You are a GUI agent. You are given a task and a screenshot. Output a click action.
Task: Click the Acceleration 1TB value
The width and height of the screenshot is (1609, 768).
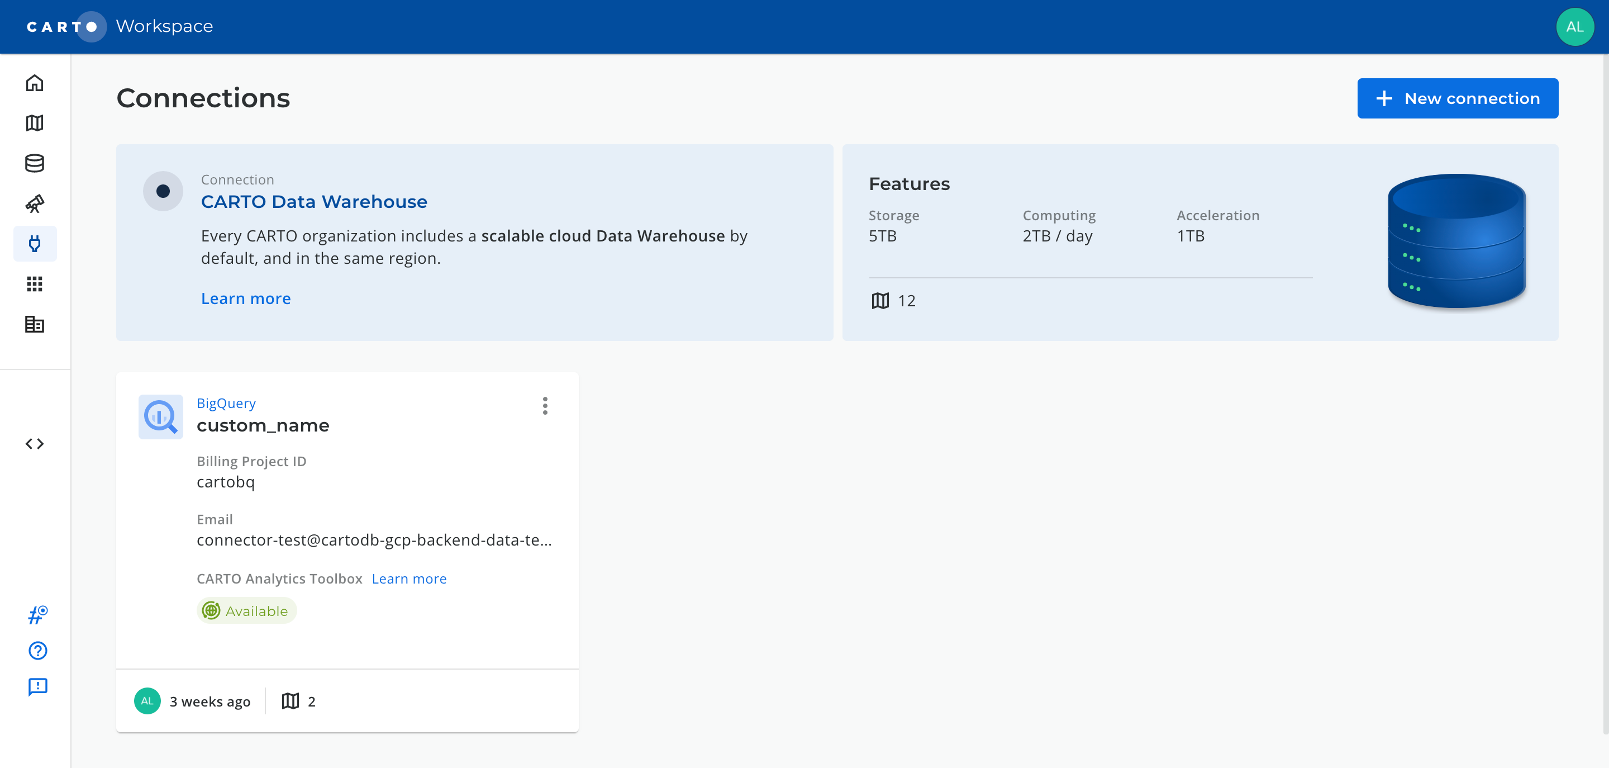pyautogui.click(x=1191, y=236)
